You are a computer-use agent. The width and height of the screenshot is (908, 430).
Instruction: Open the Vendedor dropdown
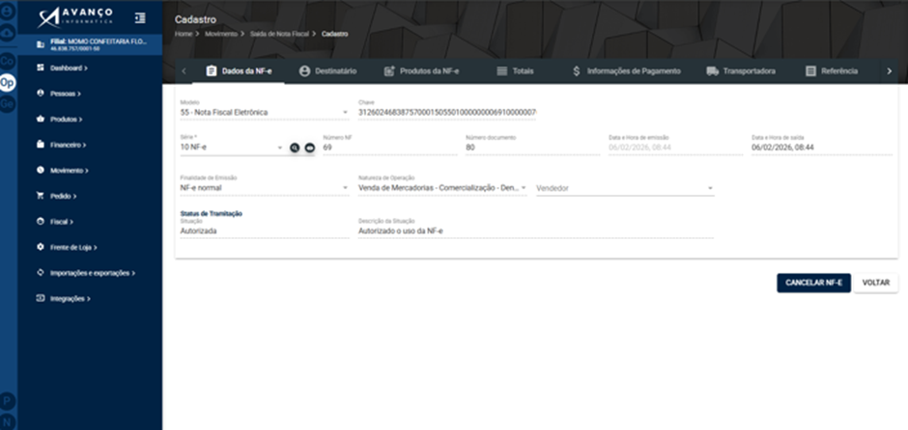(625, 188)
